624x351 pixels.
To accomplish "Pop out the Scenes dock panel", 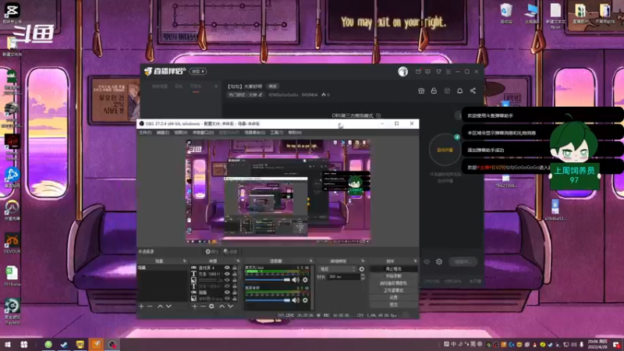I will [x=184, y=261].
